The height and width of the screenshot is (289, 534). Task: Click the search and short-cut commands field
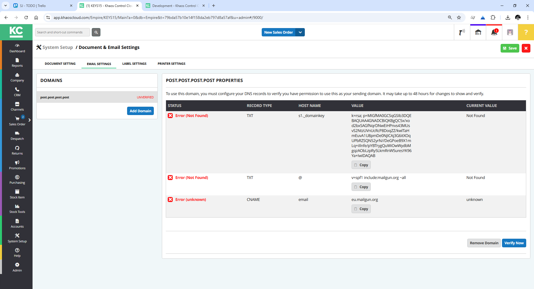coord(63,32)
